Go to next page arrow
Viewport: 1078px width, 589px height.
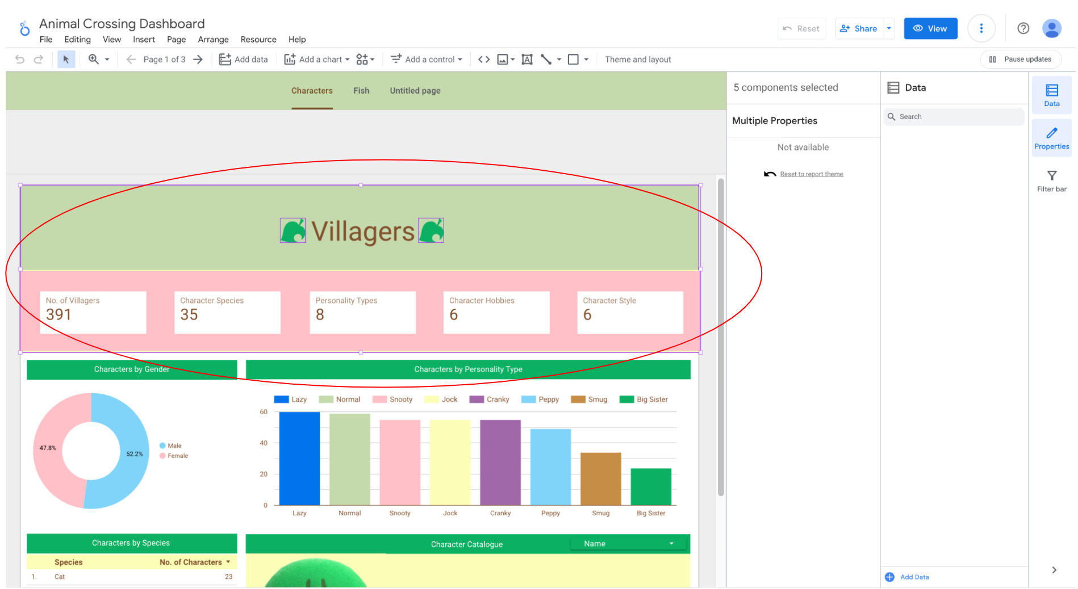[198, 60]
